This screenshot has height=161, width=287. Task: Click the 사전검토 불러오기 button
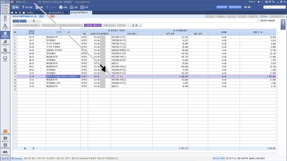pyautogui.click(x=92, y=25)
